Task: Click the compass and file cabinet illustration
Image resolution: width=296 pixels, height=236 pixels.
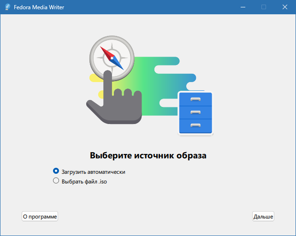Action: click(149, 86)
